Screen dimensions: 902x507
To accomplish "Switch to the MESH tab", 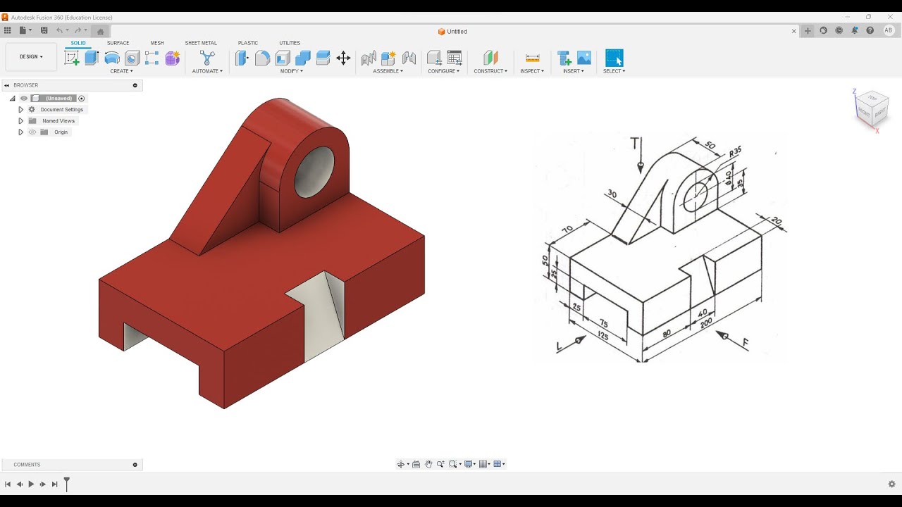I will pyautogui.click(x=156, y=43).
